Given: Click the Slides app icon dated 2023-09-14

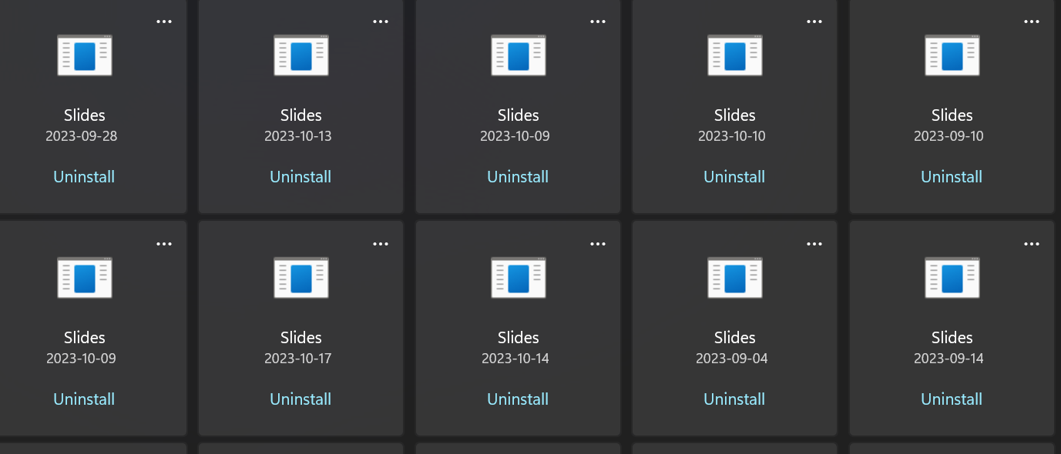Looking at the screenshot, I should pyautogui.click(x=952, y=278).
